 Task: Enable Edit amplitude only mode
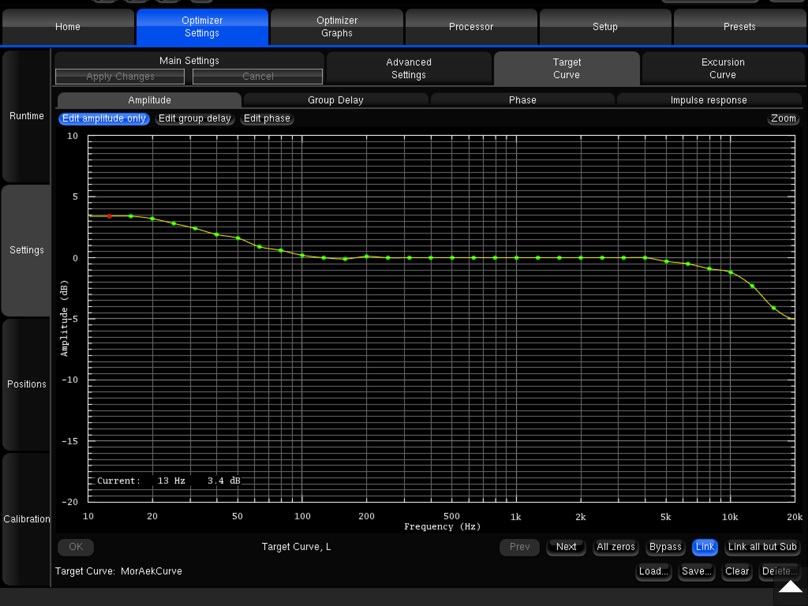coord(104,119)
